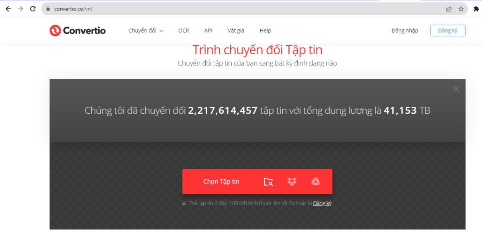
Task: Open the Help menu item
Action: (265, 31)
